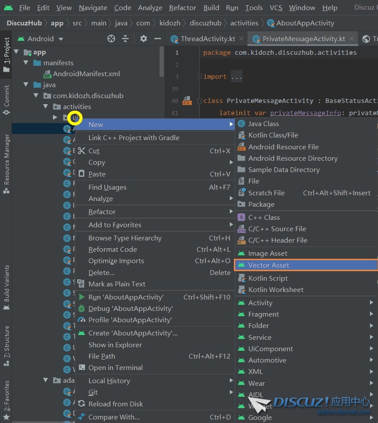This screenshot has height=423, width=378.
Task: Open the Structure tool window
Action: (x=6, y=344)
